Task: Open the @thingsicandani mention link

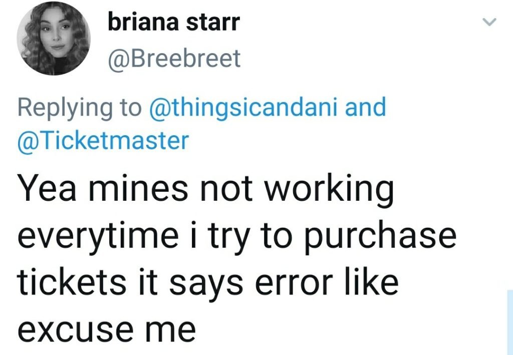Action: point(245,108)
